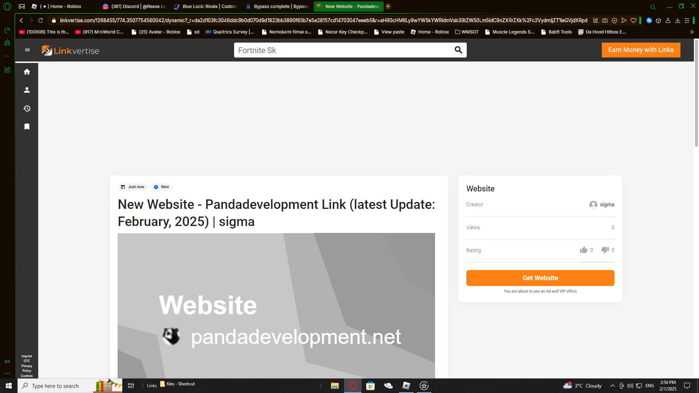Toggle the hamburger menu sidebar
Image resolution: width=699 pixels, height=393 pixels.
click(27, 50)
